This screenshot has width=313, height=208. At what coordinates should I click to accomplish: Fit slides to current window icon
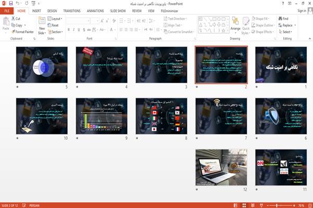[x=310, y=205]
